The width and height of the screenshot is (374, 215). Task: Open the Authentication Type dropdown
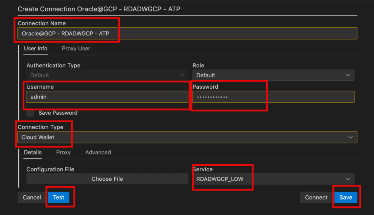click(107, 75)
